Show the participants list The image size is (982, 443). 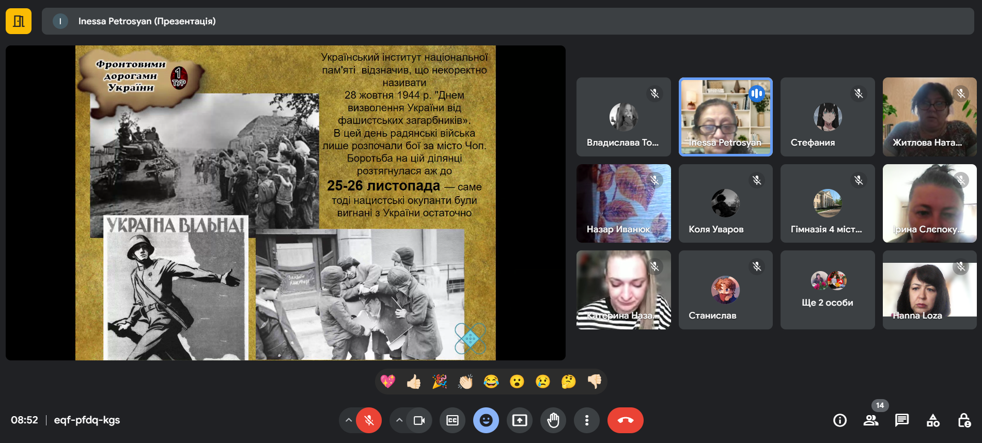click(871, 420)
